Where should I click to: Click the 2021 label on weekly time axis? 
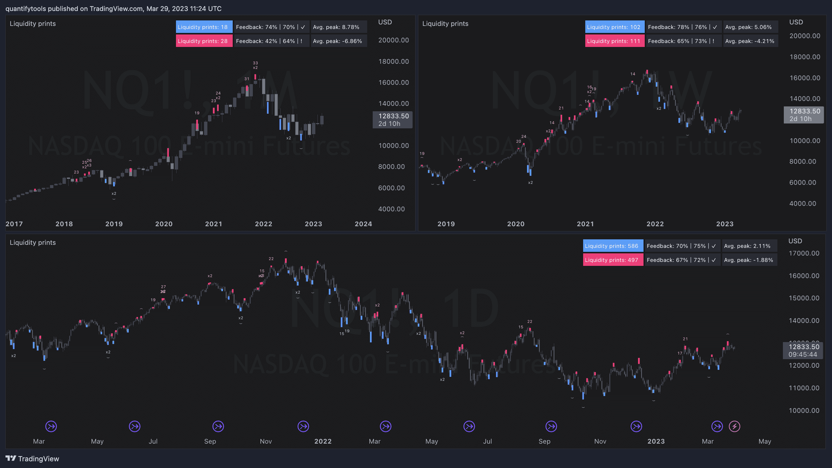[585, 224]
